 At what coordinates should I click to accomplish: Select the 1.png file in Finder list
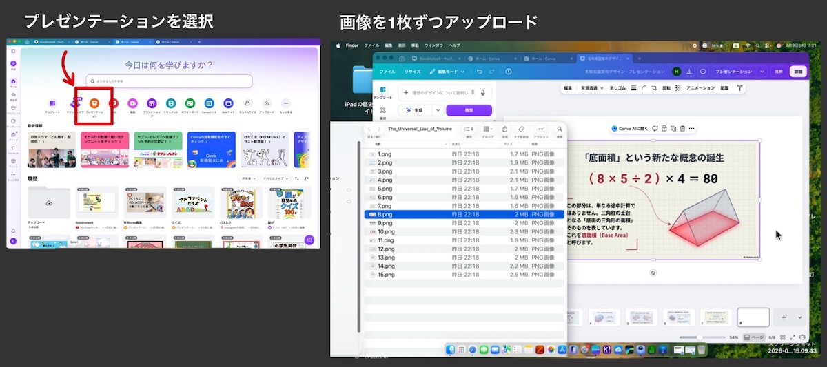(x=465, y=154)
